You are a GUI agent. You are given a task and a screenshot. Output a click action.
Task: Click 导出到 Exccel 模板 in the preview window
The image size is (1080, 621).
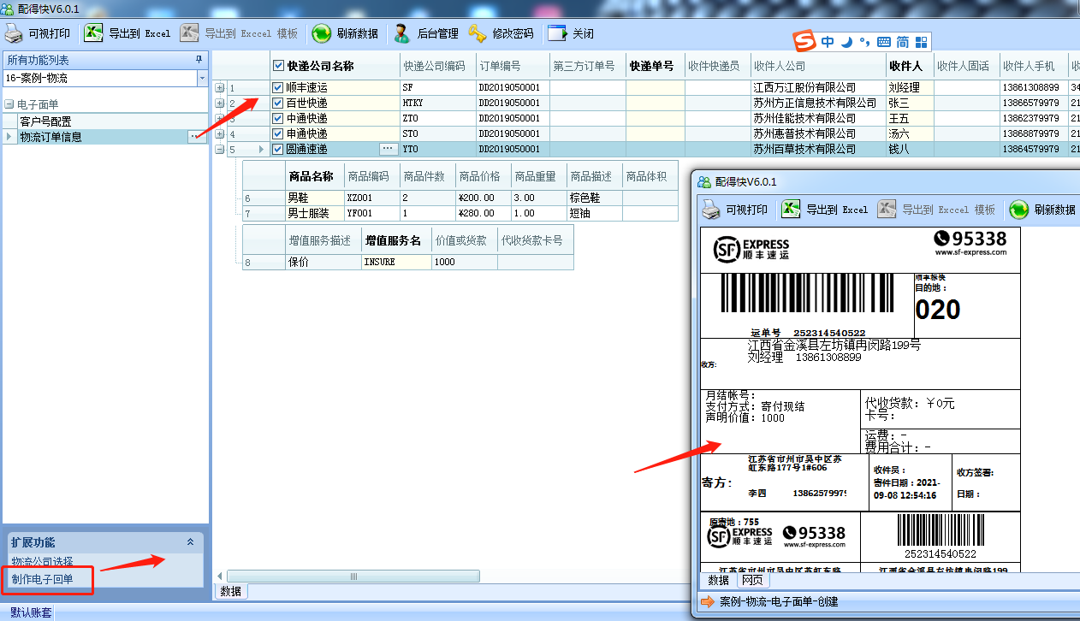936,210
